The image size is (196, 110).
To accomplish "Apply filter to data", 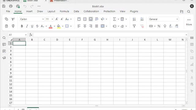I will 134,26.
